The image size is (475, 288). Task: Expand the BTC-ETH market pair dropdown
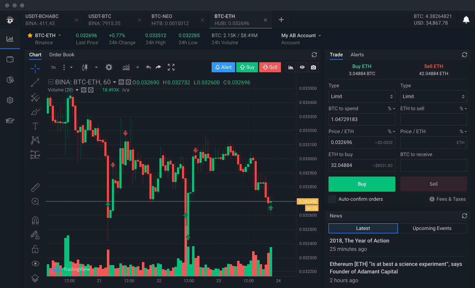click(60, 35)
